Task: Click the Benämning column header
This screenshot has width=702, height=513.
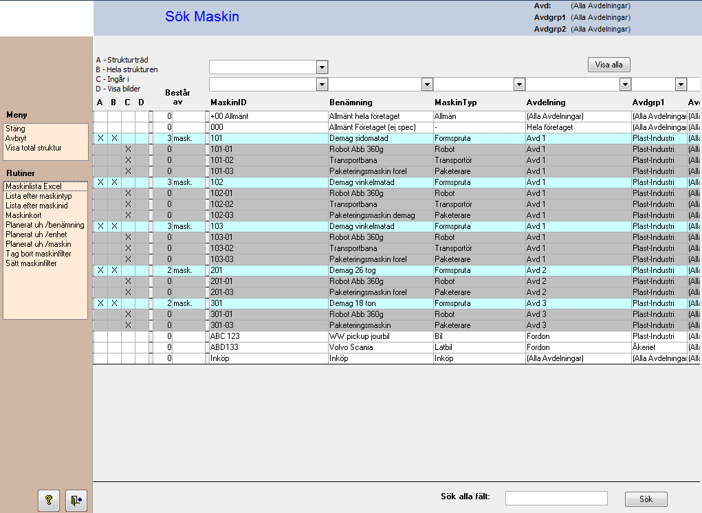Action: tap(351, 102)
